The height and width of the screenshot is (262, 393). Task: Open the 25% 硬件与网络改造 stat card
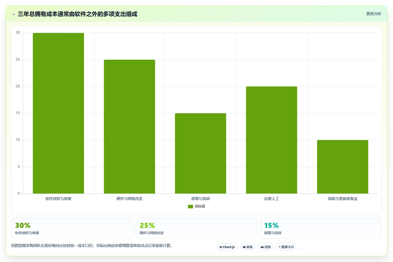click(196, 228)
